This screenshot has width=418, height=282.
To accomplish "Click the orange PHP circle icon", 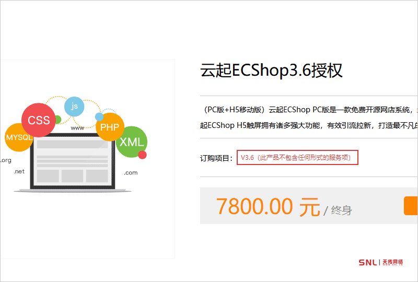I will tap(110, 127).
